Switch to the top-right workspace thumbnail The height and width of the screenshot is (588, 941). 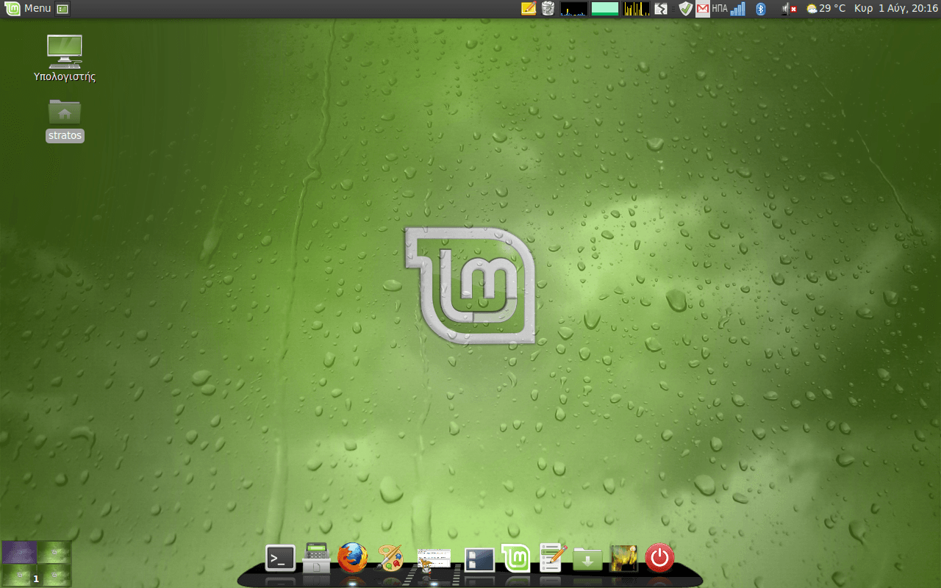click(x=54, y=552)
